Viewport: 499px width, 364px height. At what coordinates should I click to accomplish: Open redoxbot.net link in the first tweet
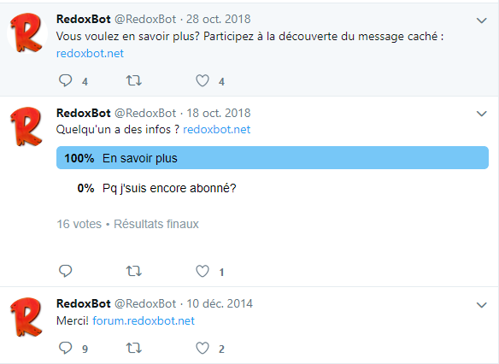[90, 54]
